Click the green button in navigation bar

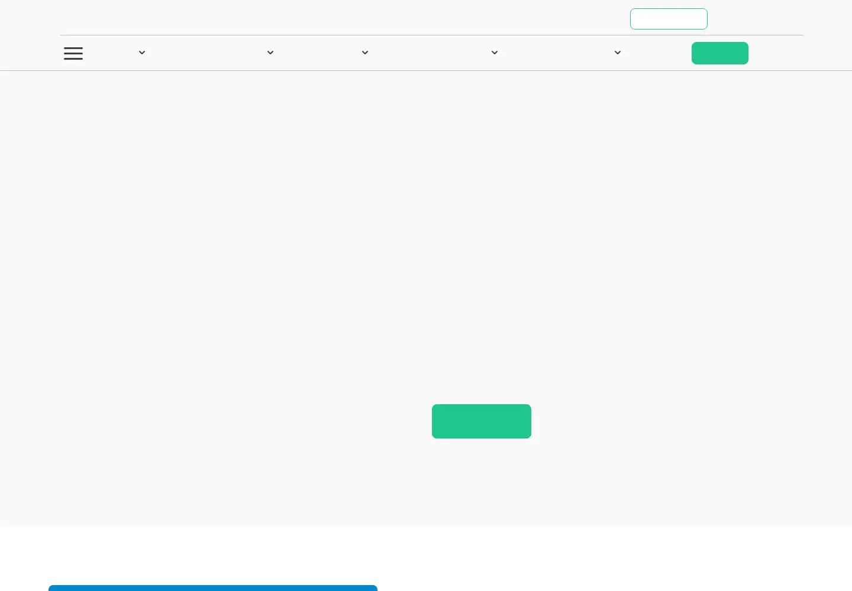[720, 53]
